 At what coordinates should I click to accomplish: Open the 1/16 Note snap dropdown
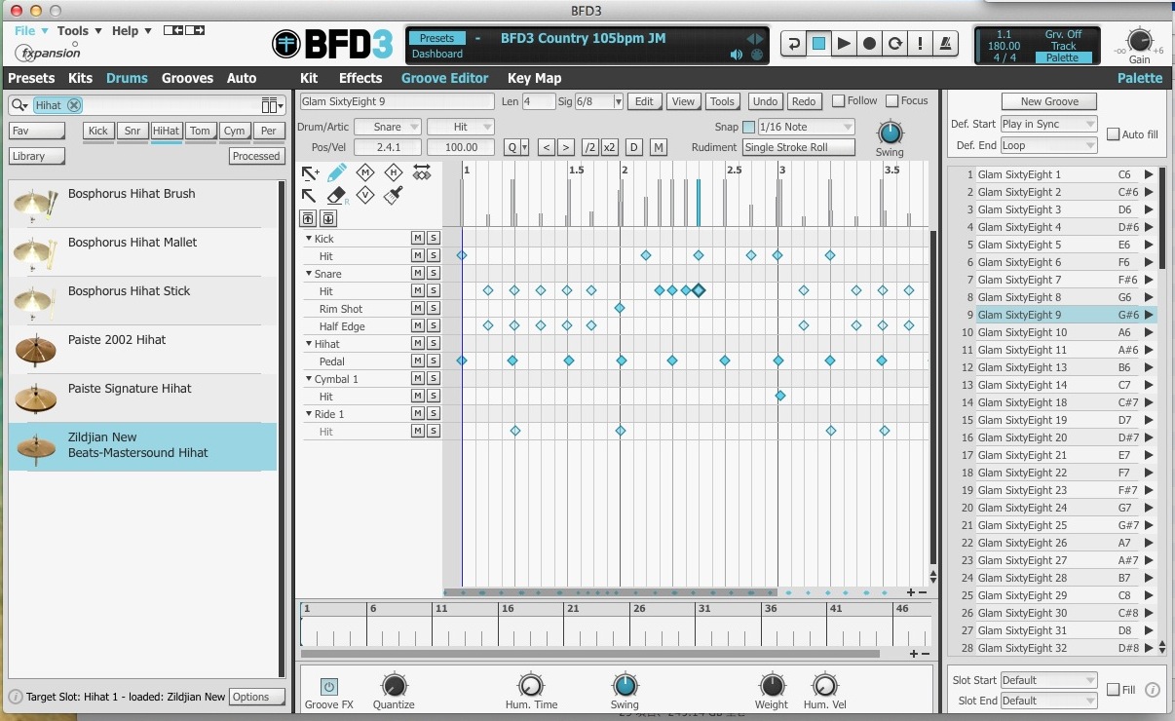[x=806, y=127]
